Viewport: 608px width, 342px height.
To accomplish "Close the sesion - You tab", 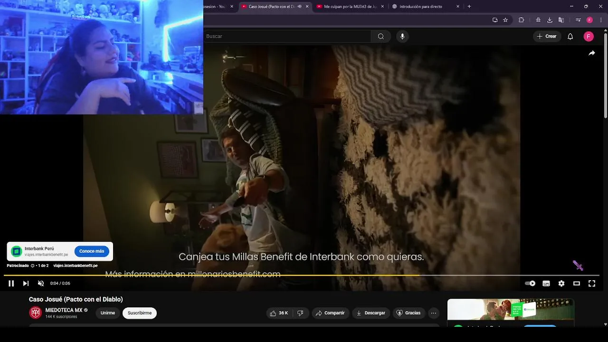I will click(x=232, y=7).
